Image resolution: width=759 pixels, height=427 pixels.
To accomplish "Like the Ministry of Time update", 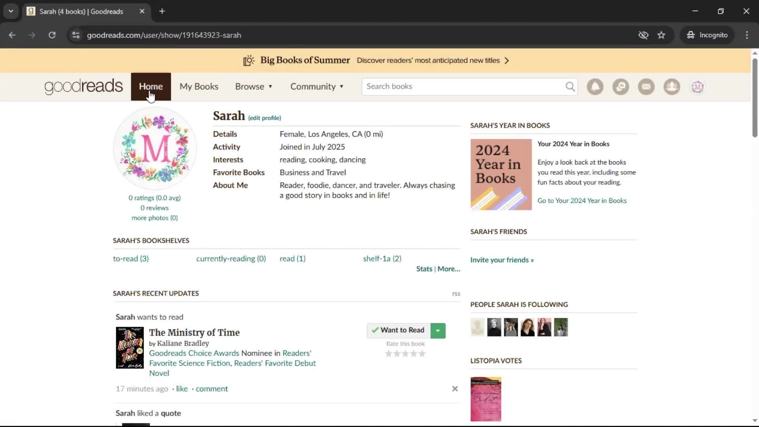I will (x=182, y=389).
